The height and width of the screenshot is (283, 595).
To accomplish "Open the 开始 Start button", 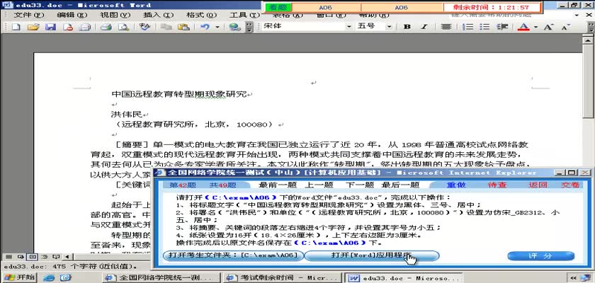I will pyautogui.click(x=18, y=278).
